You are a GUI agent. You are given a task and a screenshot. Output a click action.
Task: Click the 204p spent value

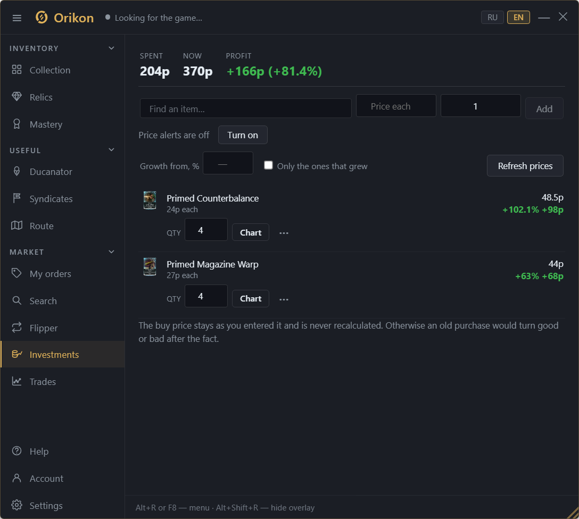point(154,71)
